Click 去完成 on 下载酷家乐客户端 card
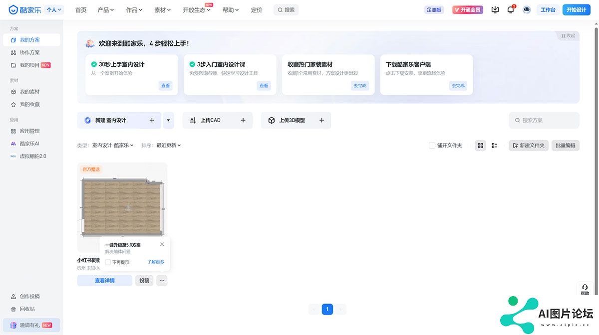The width and height of the screenshot is (599, 335). [458, 86]
